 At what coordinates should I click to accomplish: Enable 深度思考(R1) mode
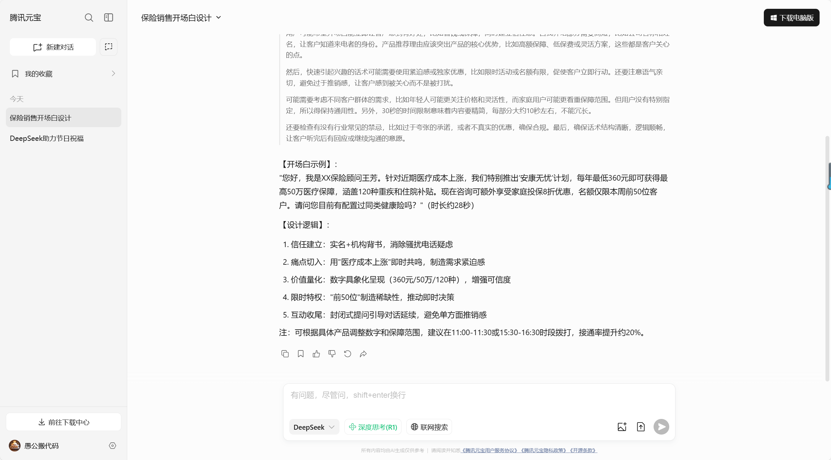pyautogui.click(x=373, y=426)
